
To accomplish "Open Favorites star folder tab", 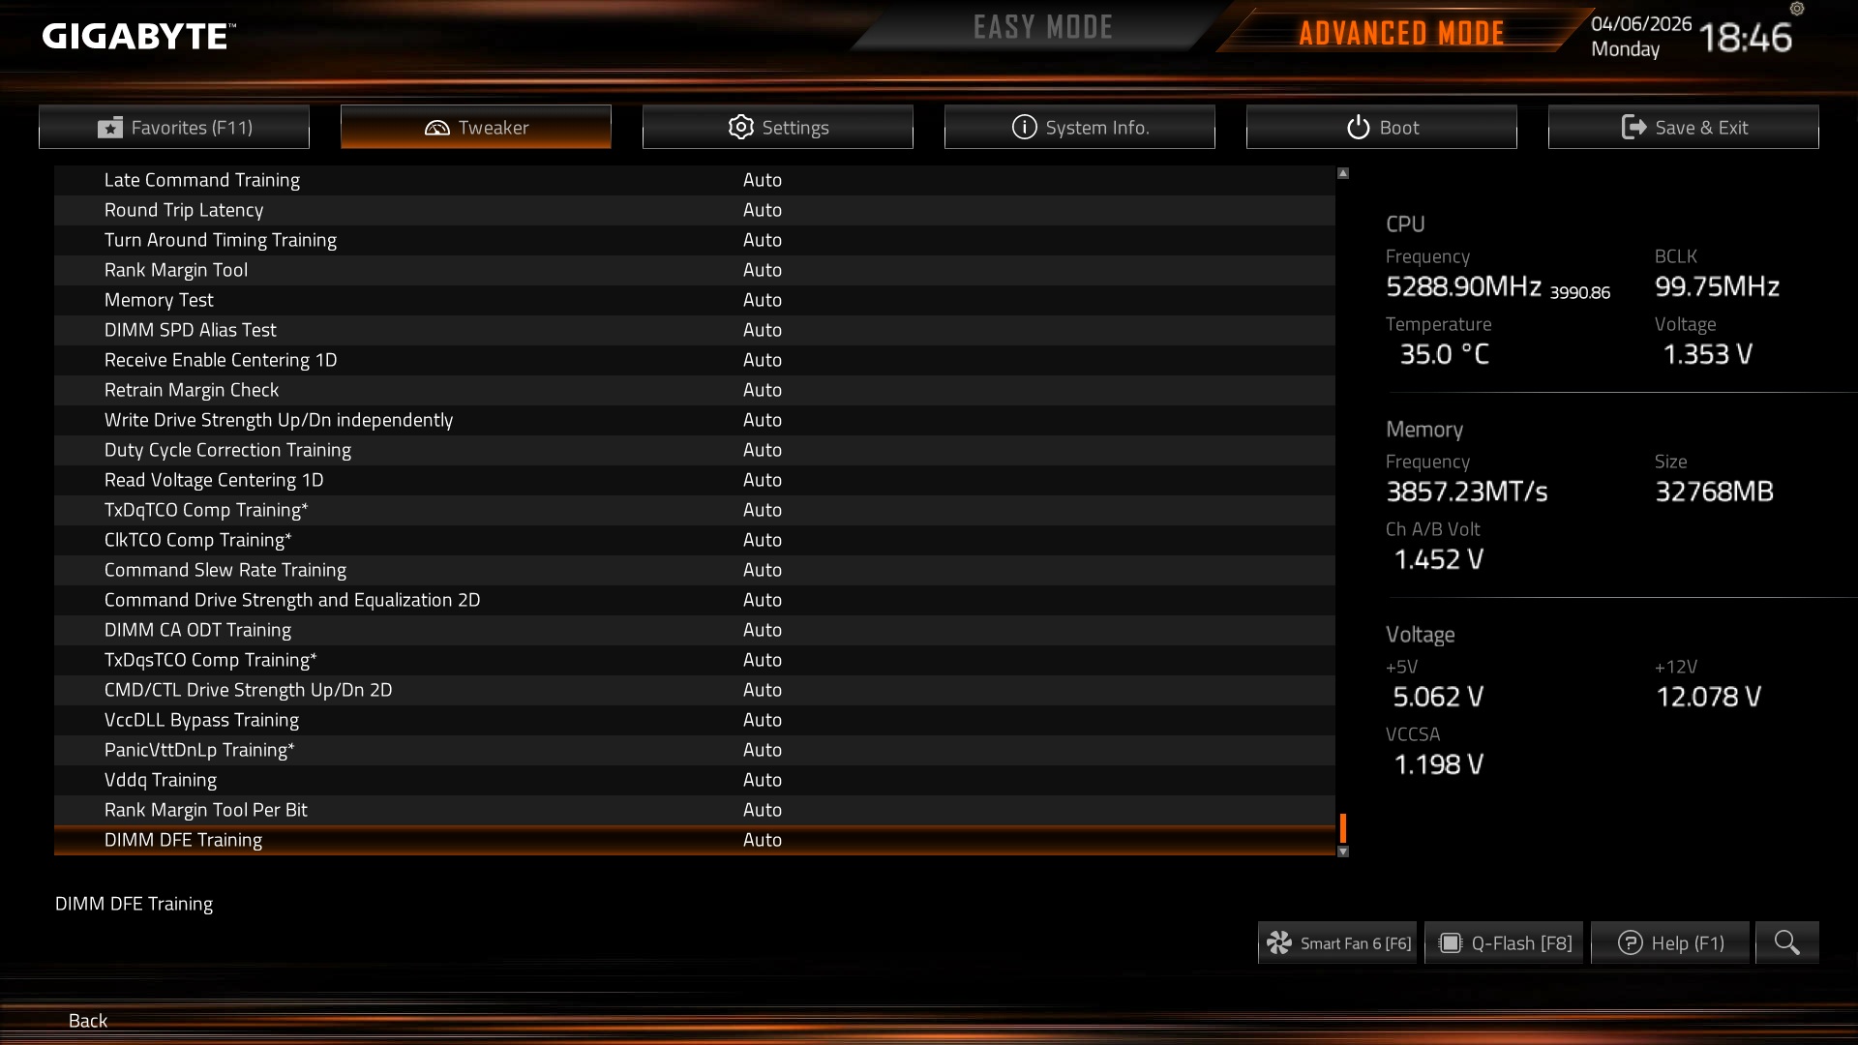I will point(174,127).
